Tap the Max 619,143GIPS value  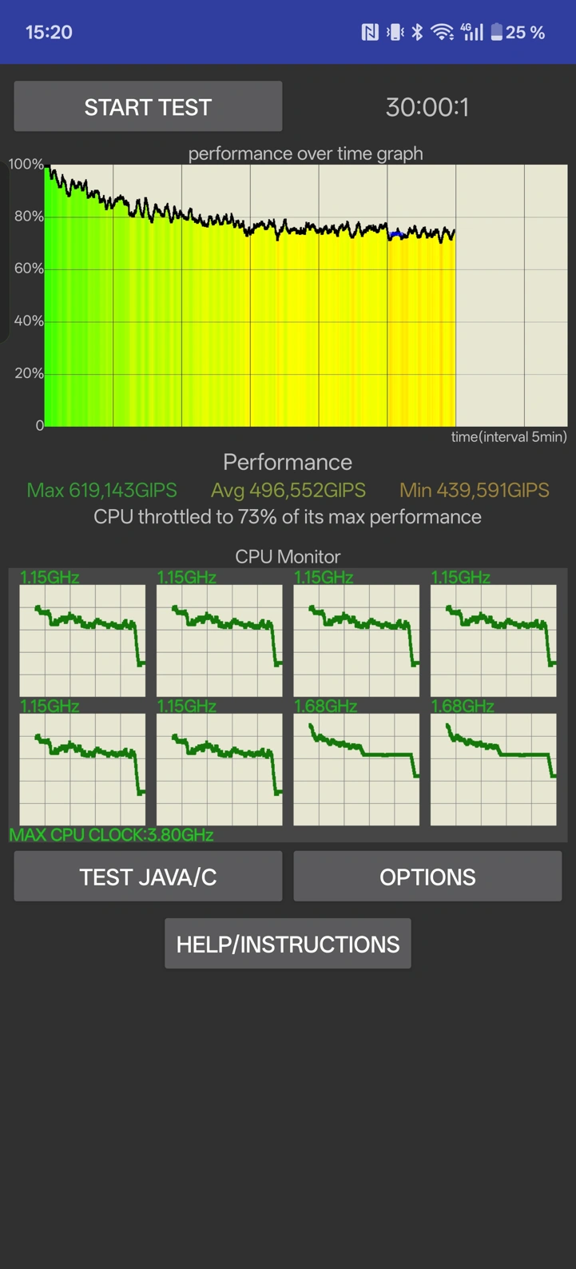[102, 490]
